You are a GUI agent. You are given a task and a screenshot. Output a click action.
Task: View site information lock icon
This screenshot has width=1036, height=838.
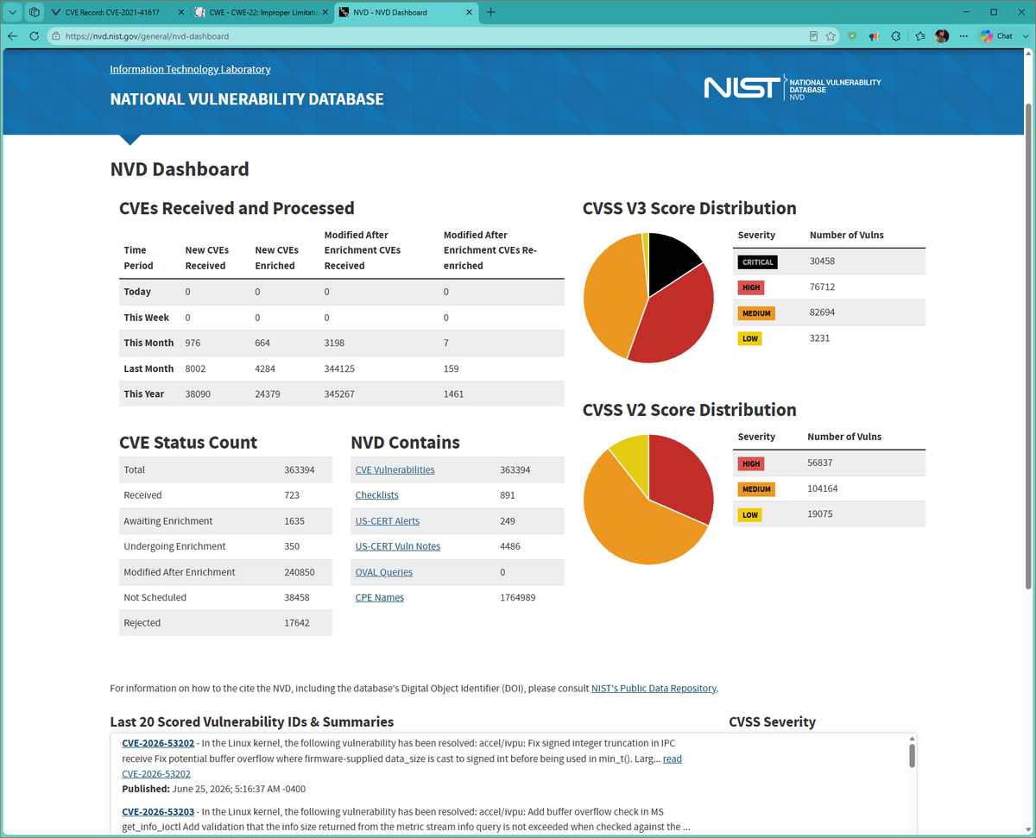coord(55,36)
